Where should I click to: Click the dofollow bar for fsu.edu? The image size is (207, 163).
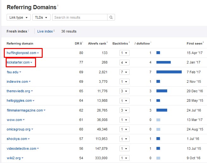point(169,72)
